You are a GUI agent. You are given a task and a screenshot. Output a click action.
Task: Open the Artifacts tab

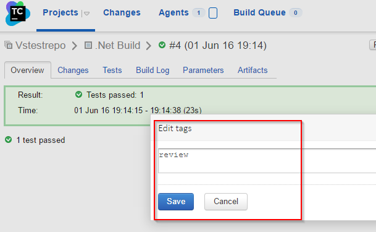pyautogui.click(x=253, y=70)
